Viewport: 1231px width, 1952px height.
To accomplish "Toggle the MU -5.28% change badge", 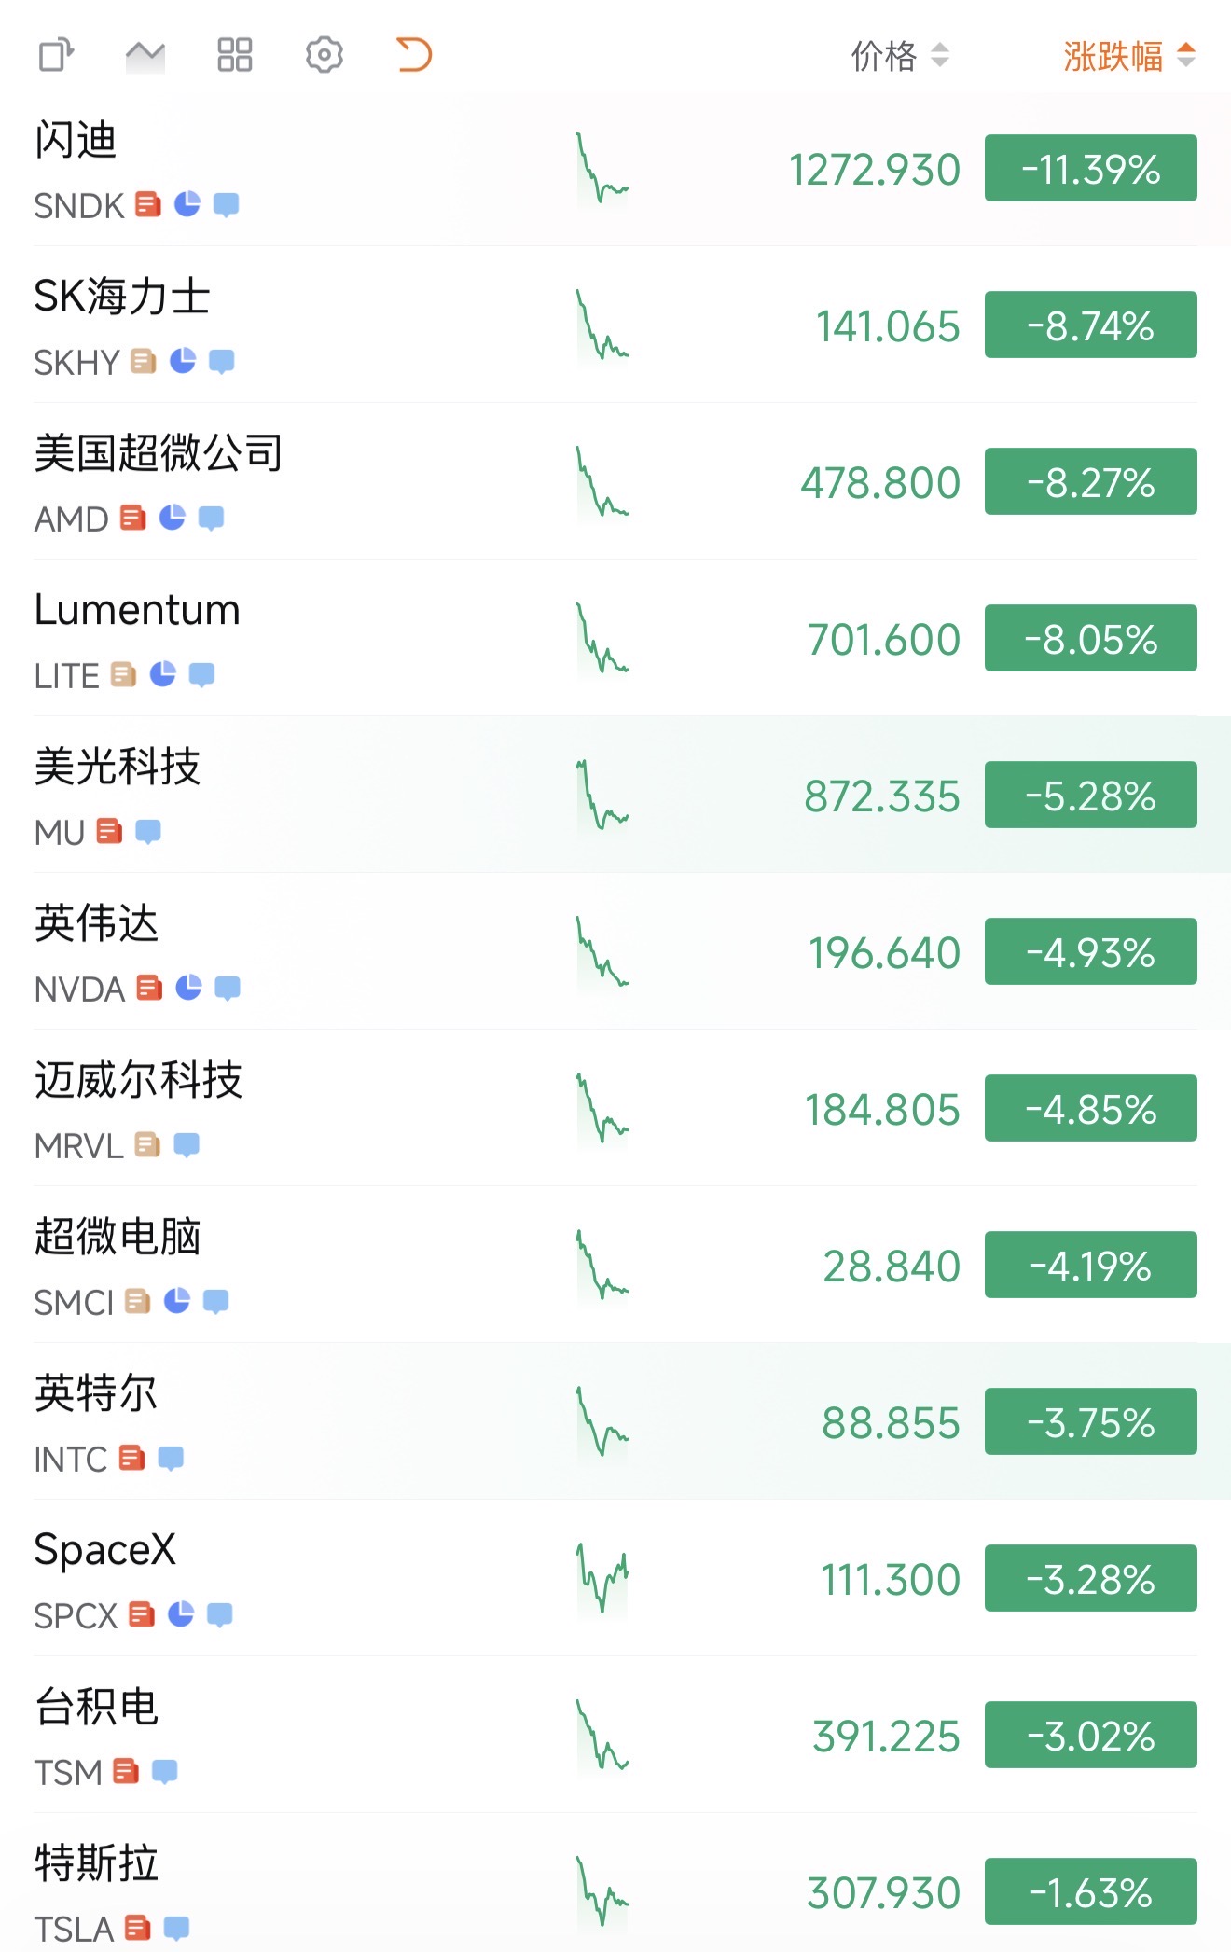I will (x=1091, y=796).
